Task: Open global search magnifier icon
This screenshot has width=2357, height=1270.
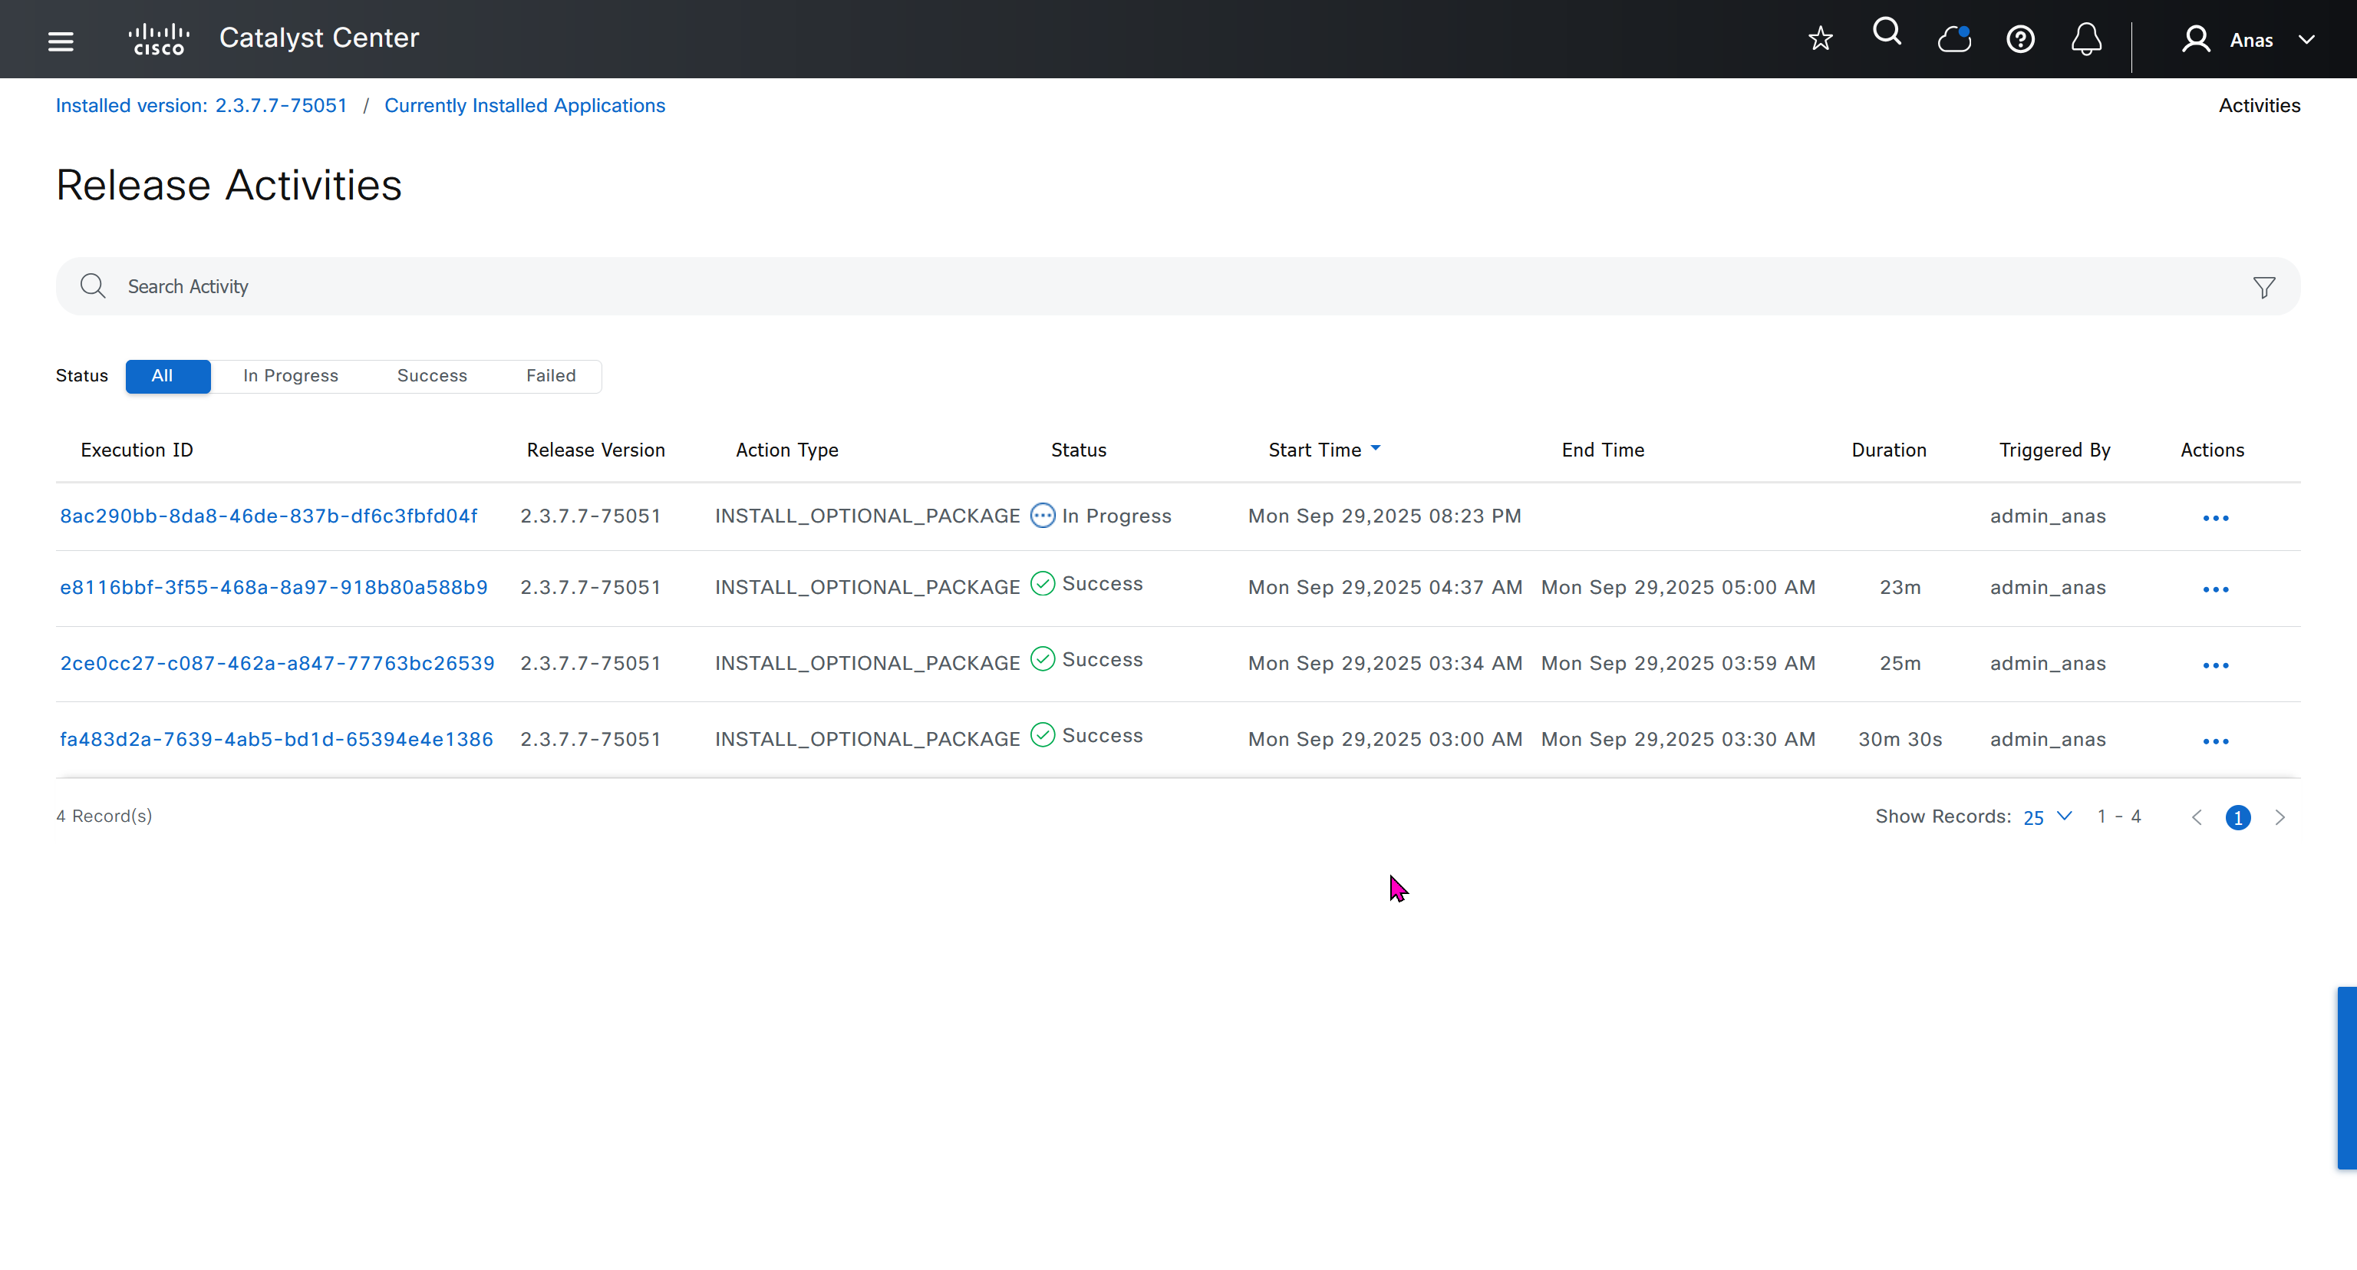Action: (1887, 33)
